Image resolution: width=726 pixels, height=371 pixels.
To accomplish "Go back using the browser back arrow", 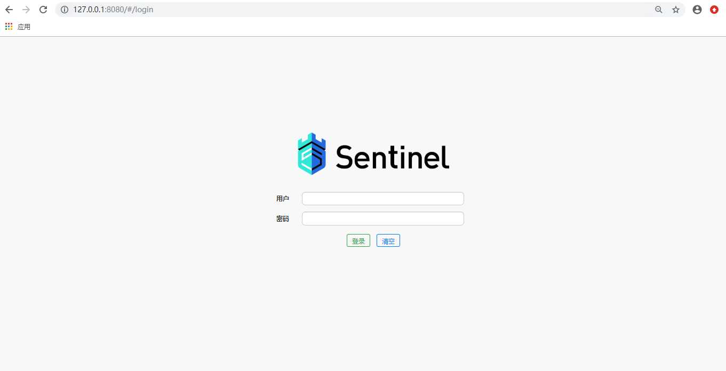I will click(9, 10).
